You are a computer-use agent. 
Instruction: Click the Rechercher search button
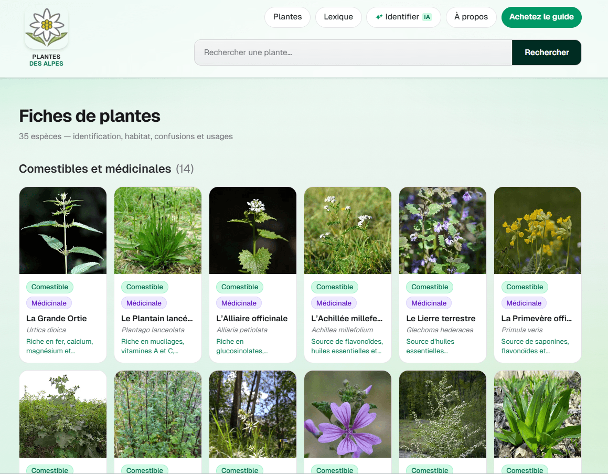pos(547,52)
